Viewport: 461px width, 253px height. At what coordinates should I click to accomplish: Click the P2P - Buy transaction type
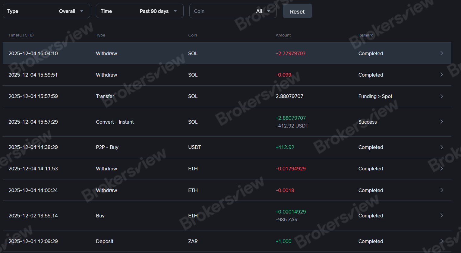coord(107,147)
